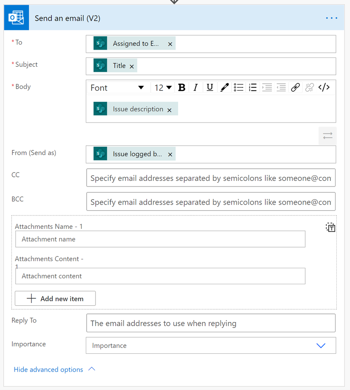Click the SharePoint icon on Issue description token
The image size is (350, 390).
[100, 109]
